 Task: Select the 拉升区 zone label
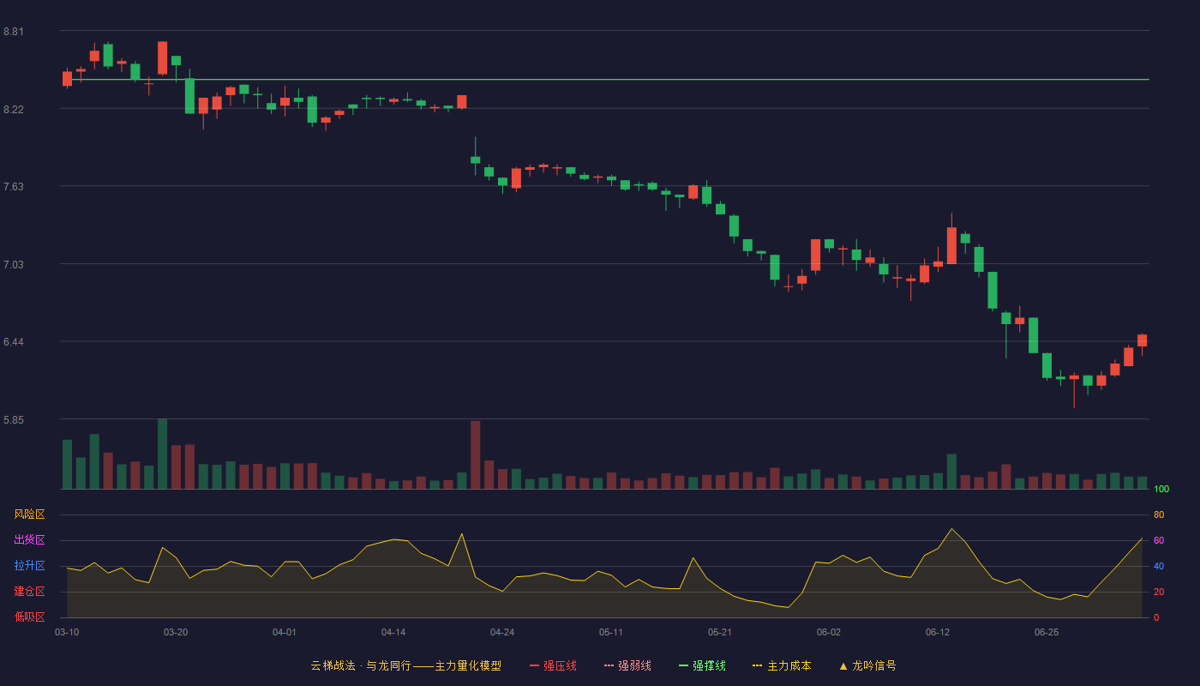(x=29, y=566)
